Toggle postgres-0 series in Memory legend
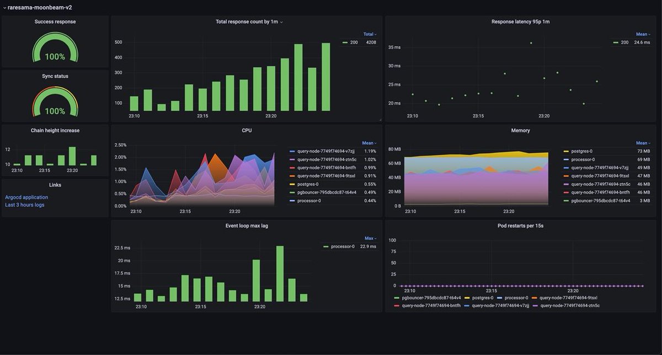Image resolution: width=662 pixels, height=355 pixels. (x=581, y=151)
